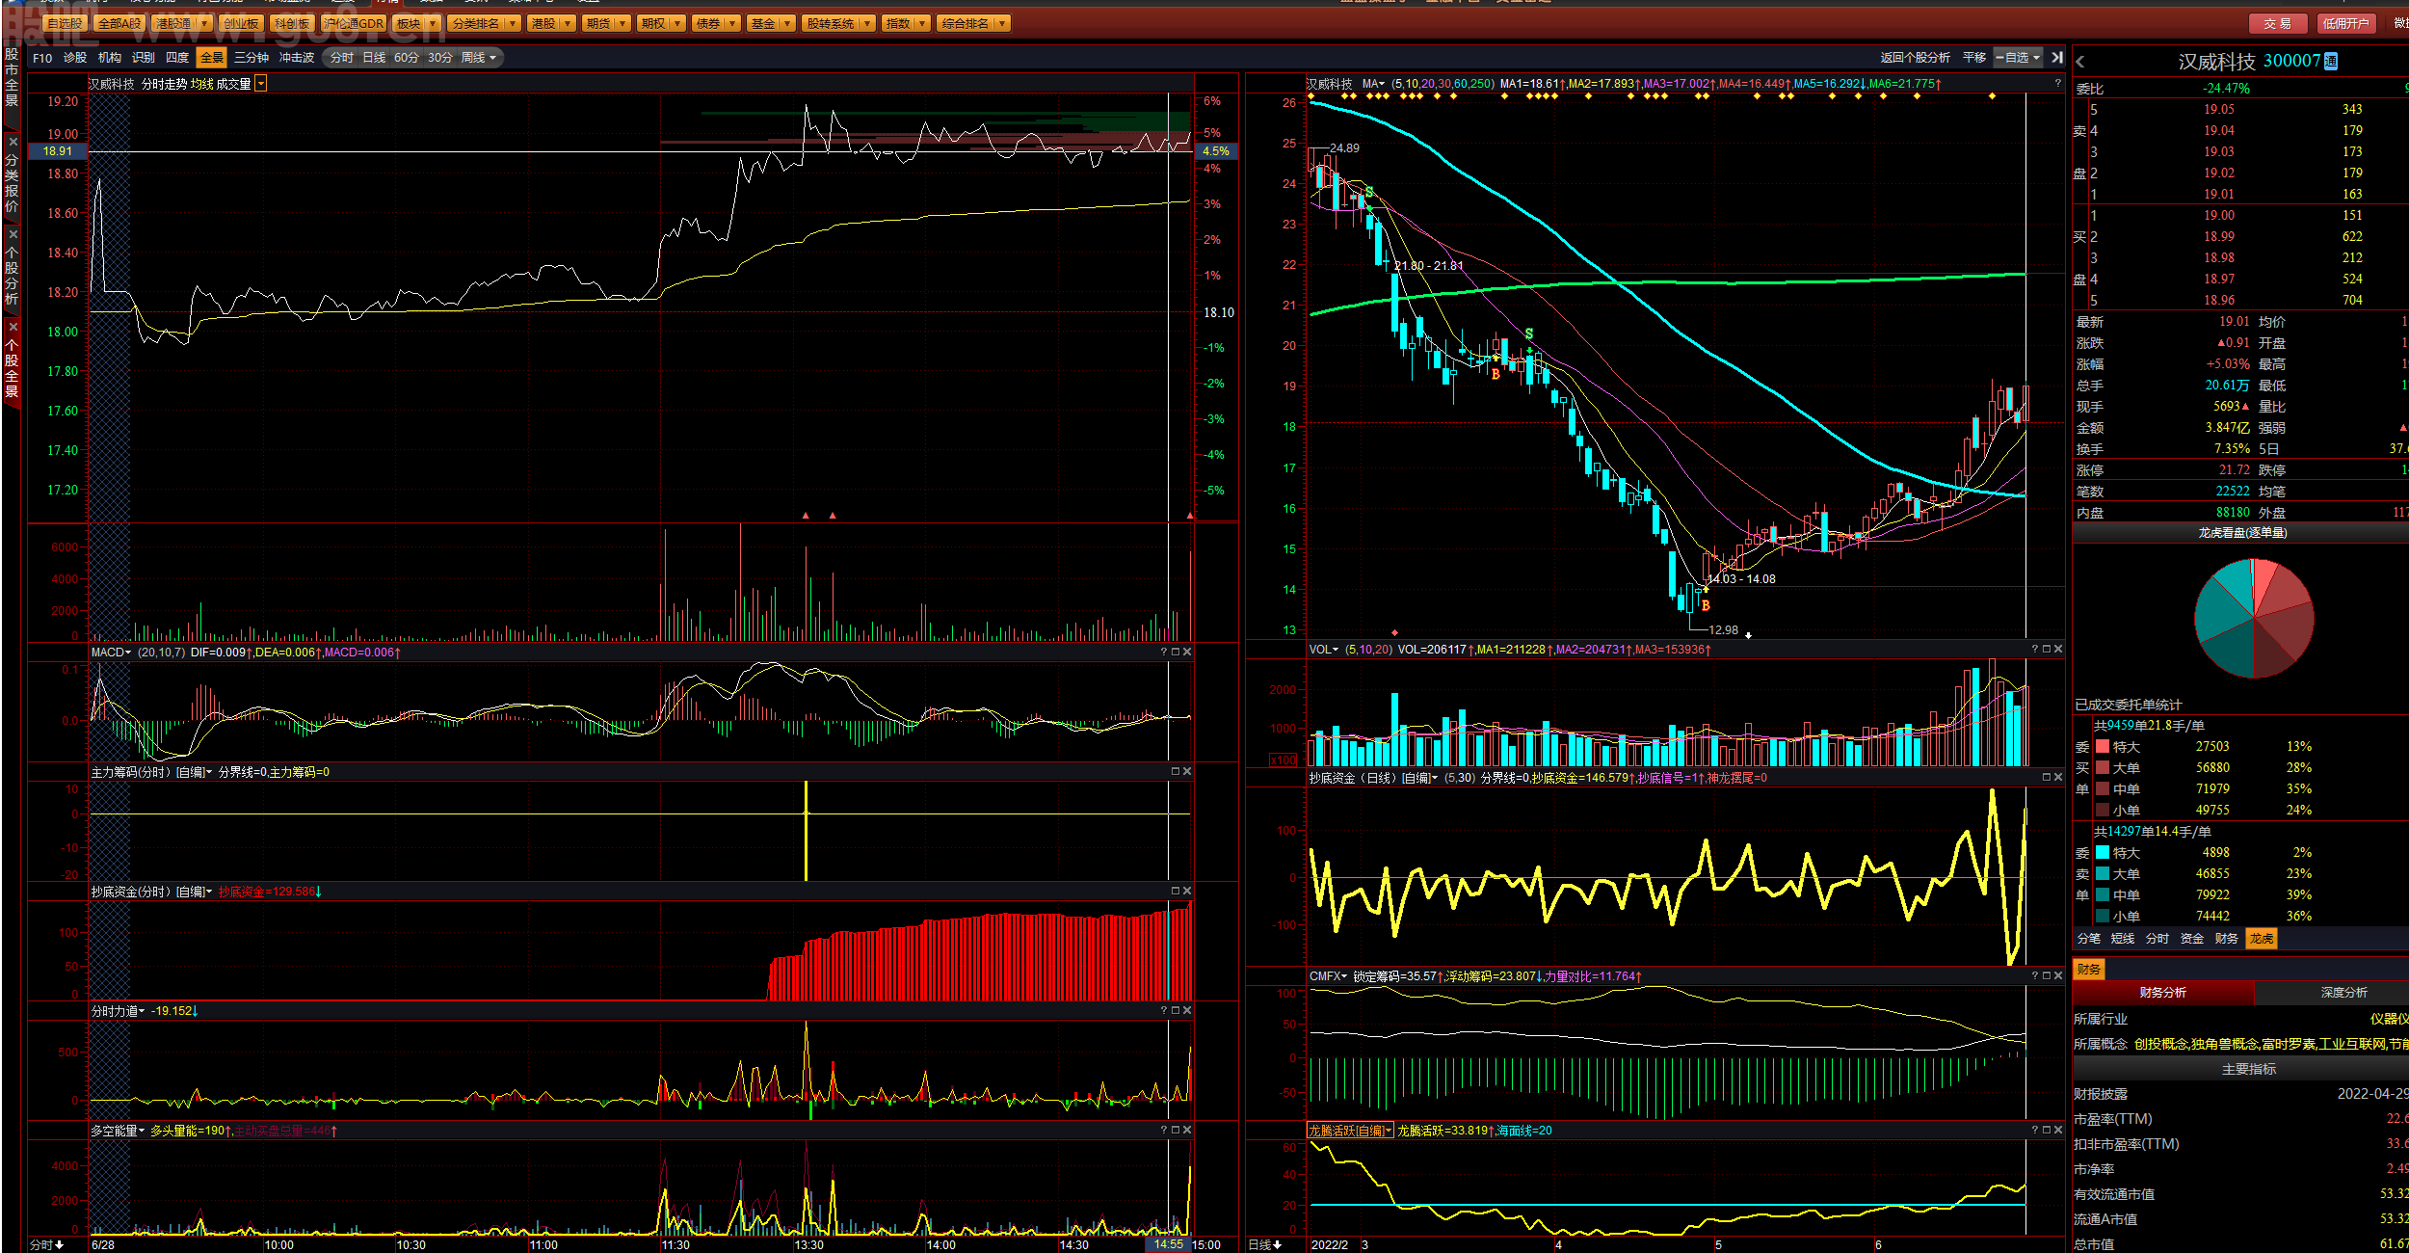The height and width of the screenshot is (1253, 2409).
Task: Open help for the VOL panel
Action: tap(2035, 650)
